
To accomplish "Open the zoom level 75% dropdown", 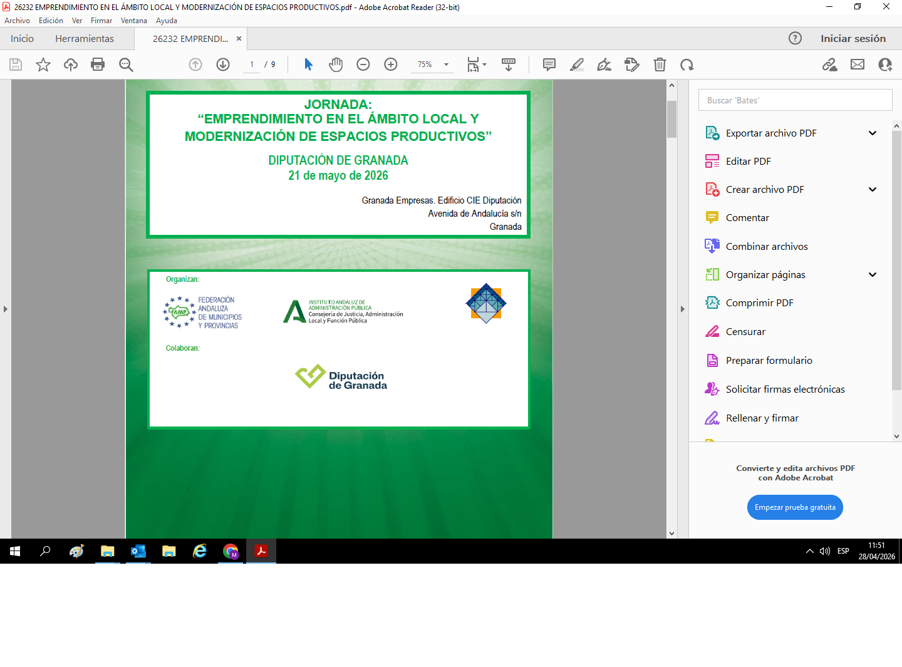I will [446, 65].
